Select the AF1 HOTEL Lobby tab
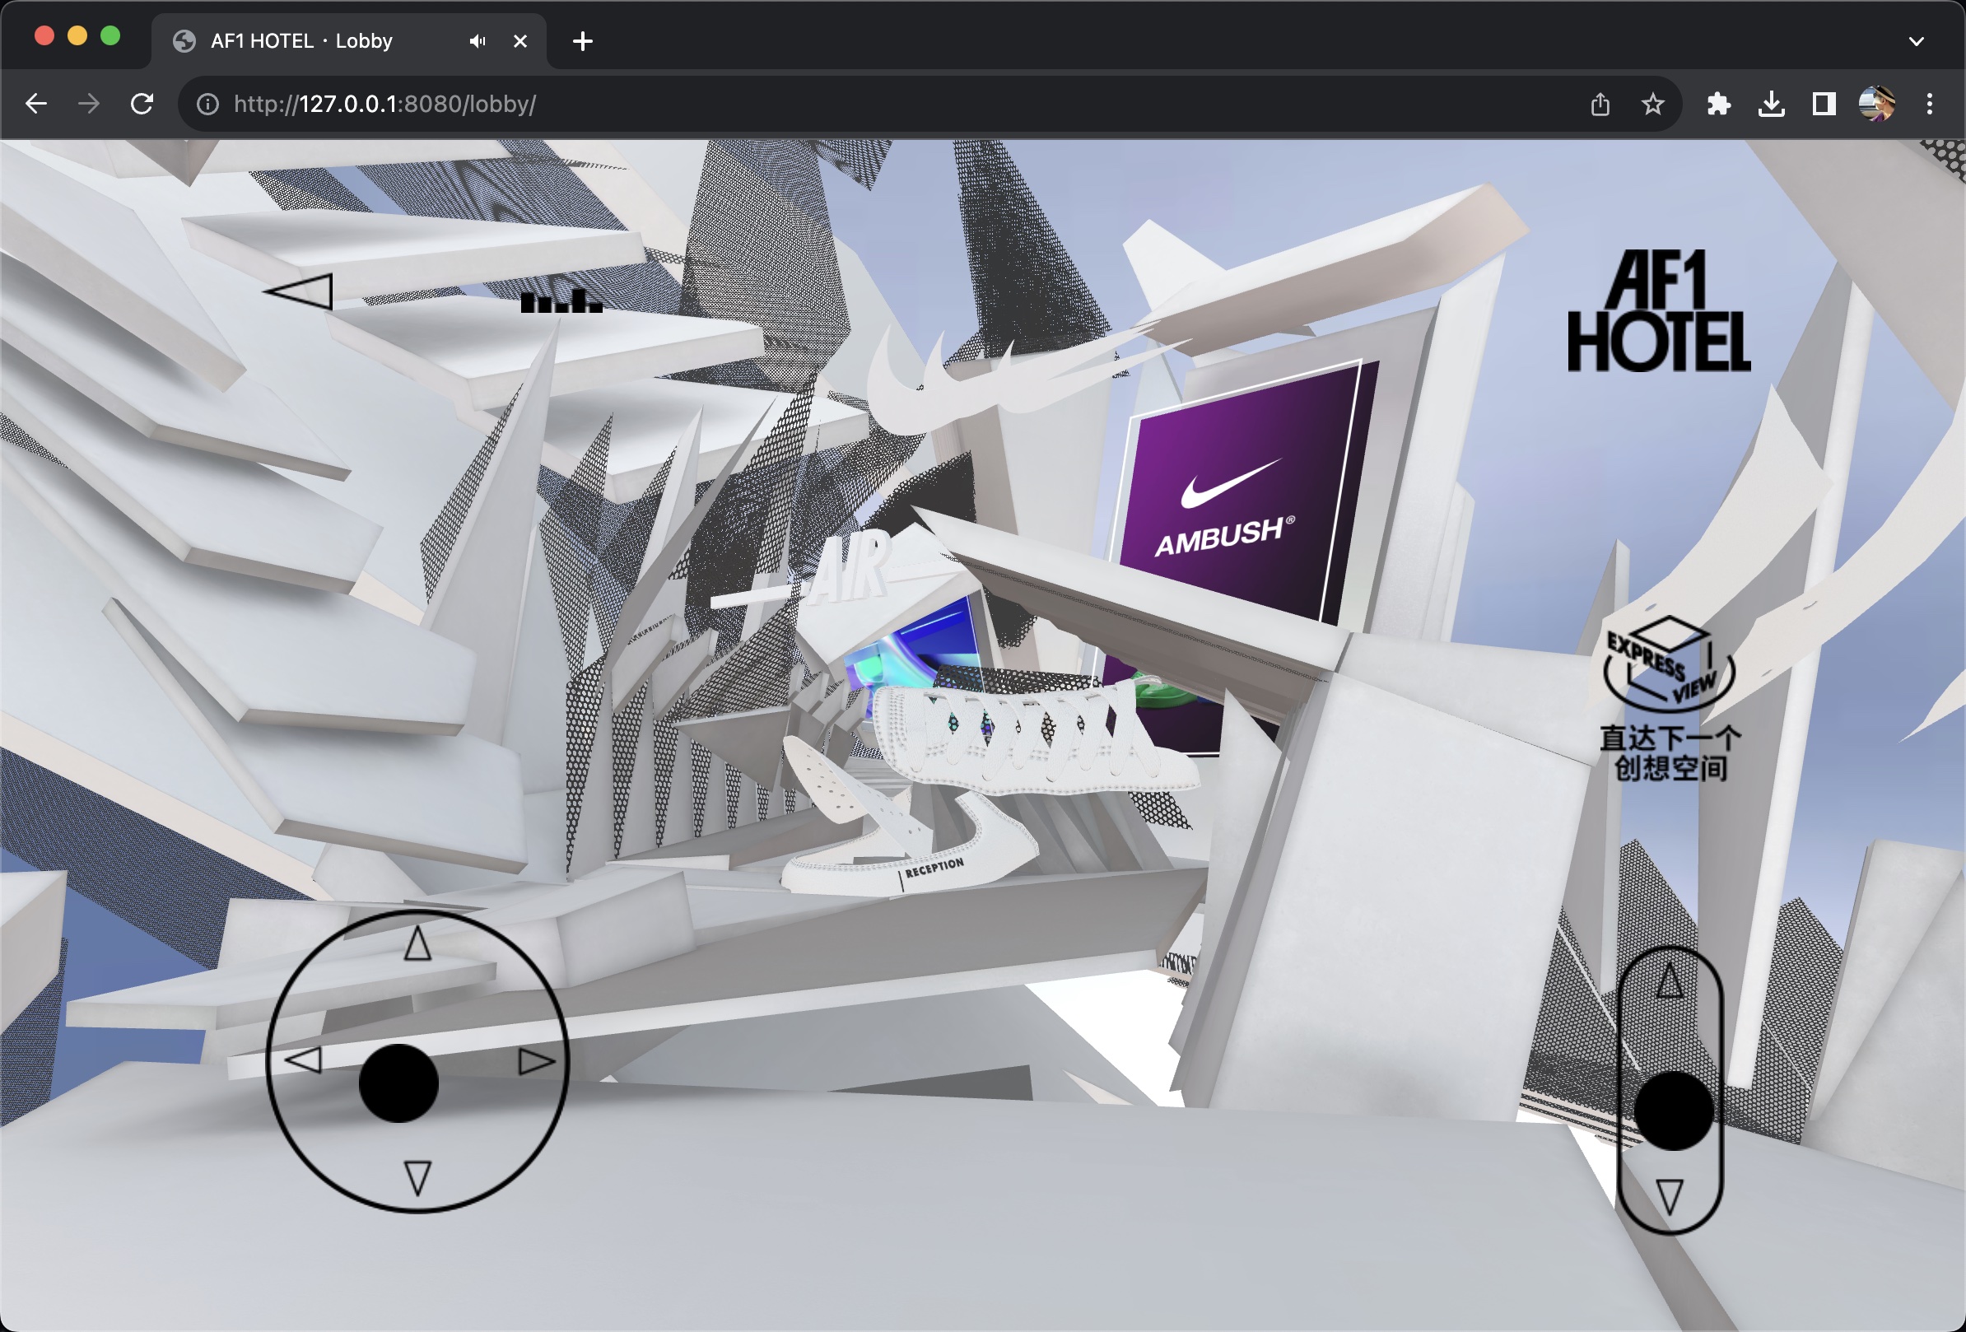This screenshot has width=1966, height=1332. (x=301, y=40)
